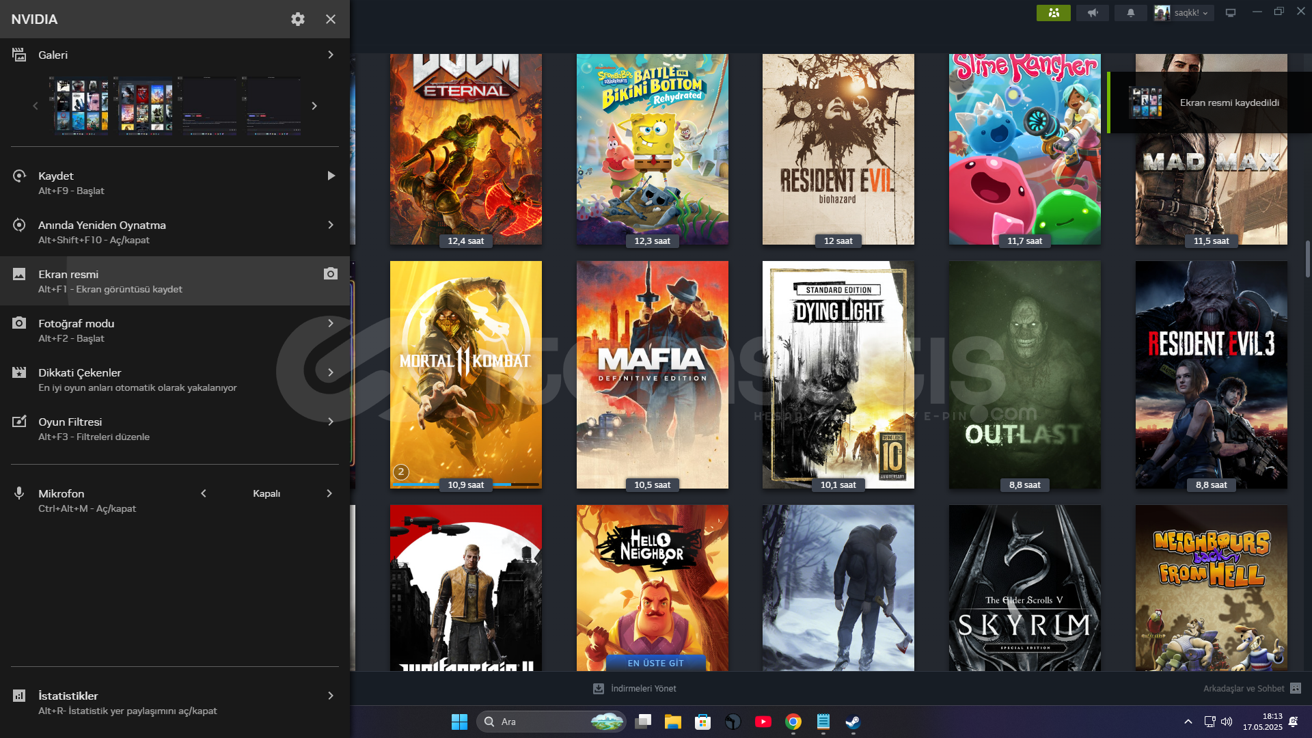This screenshot has width=1312, height=738.
Task: Open Steam announcements megaphone icon
Action: pos(1093,13)
